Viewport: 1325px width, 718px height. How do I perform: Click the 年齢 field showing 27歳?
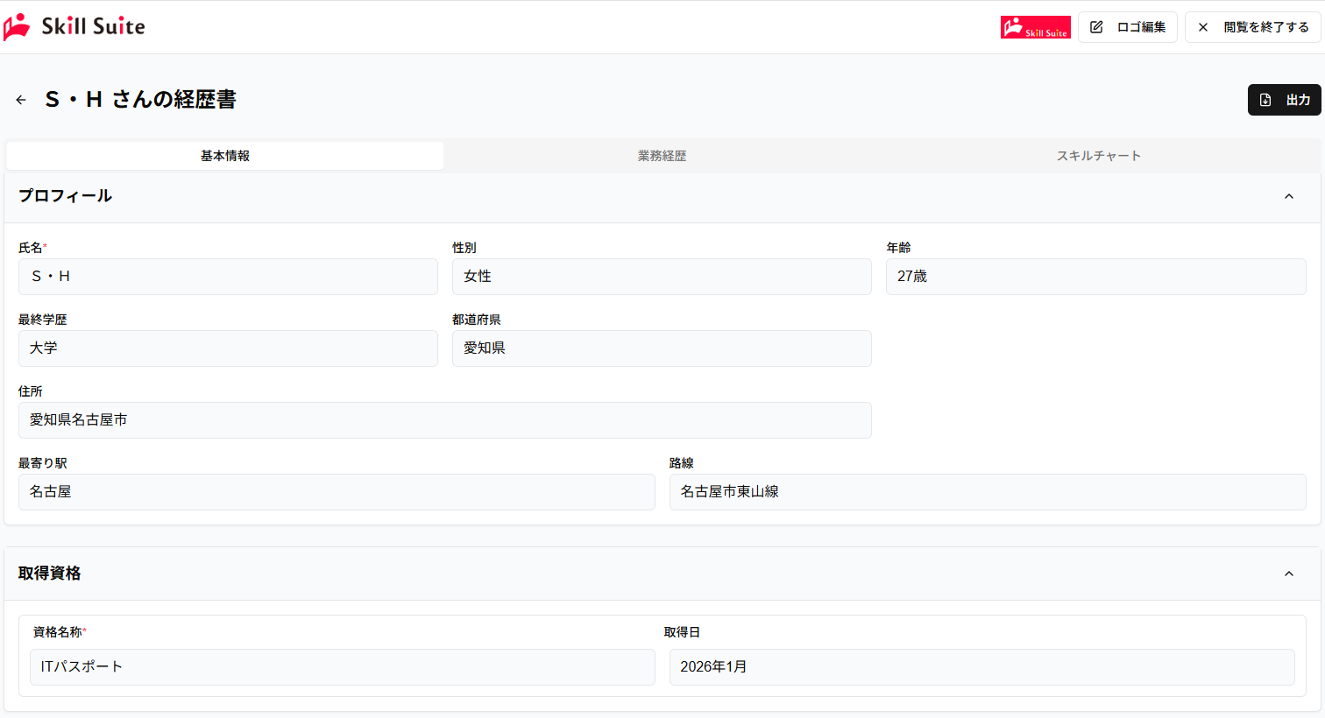point(1095,277)
